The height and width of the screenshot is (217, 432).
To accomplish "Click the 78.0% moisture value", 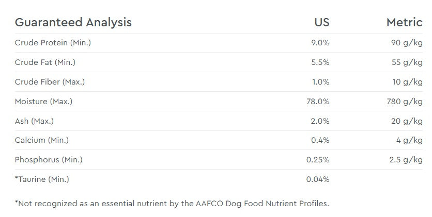I will pyautogui.click(x=318, y=102).
